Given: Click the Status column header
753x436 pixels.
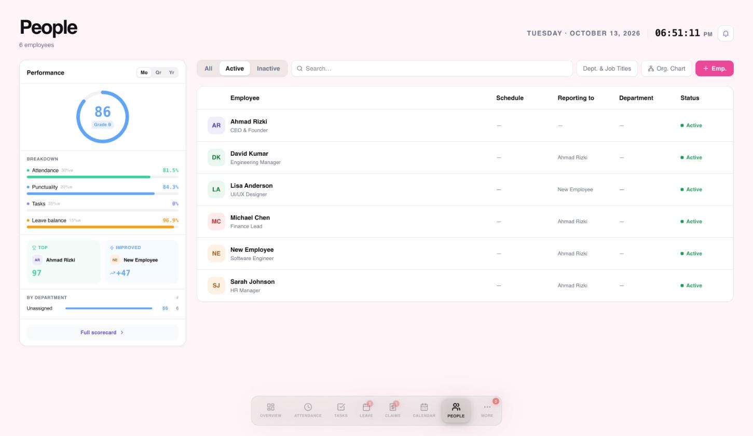Looking at the screenshot, I should tap(690, 98).
